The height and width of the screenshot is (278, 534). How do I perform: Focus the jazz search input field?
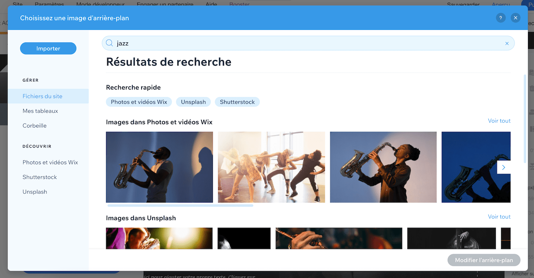[x=308, y=43]
